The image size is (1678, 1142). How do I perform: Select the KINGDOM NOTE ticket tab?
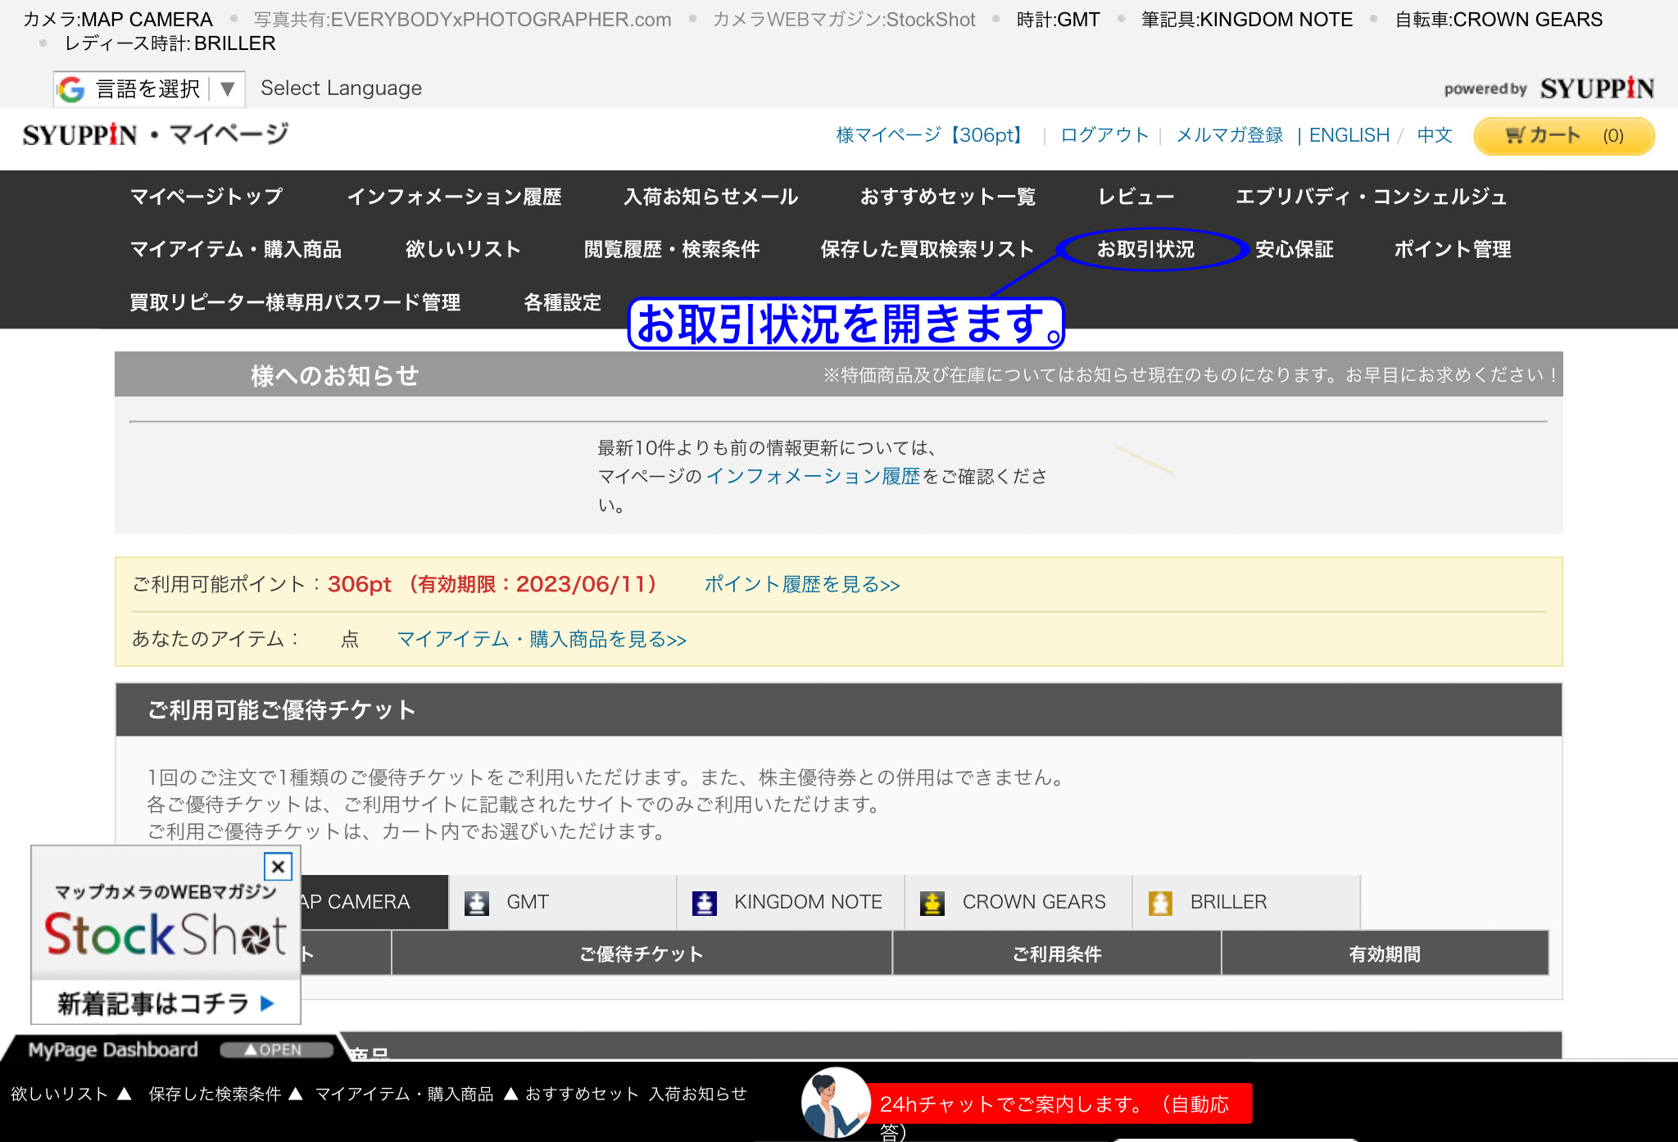791,902
